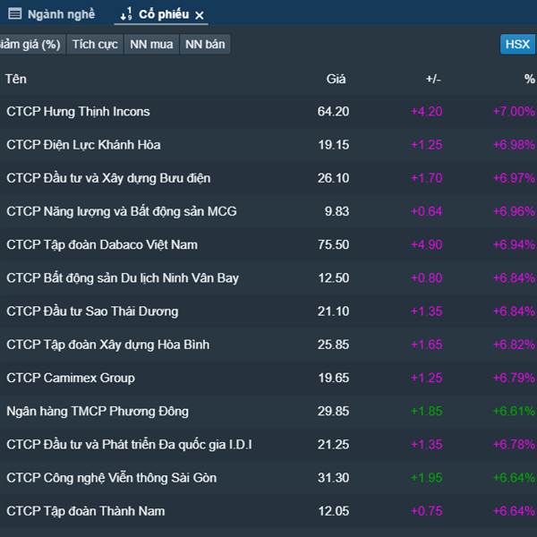
Task: Click change +4.20 of Hưng Thịnh Incons
Action: pyautogui.click(x=426, y=111)
